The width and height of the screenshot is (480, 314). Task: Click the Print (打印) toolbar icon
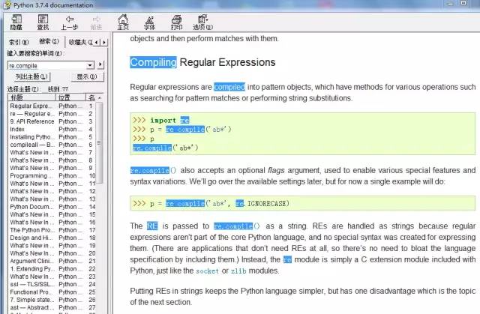(x=177, y=22)
